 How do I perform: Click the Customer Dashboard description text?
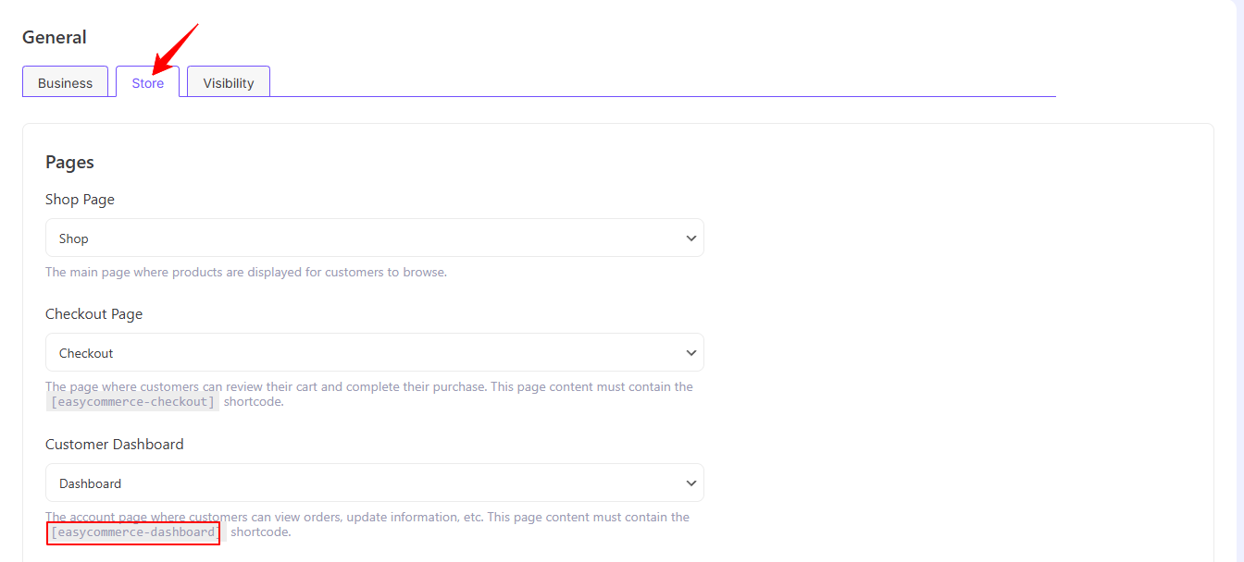pos(370,518)
